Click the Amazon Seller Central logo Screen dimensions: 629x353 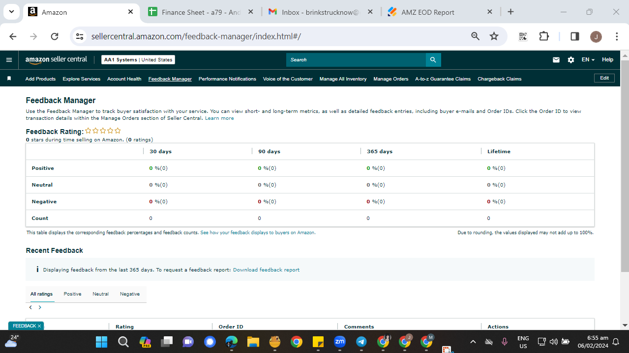(56, 59)
